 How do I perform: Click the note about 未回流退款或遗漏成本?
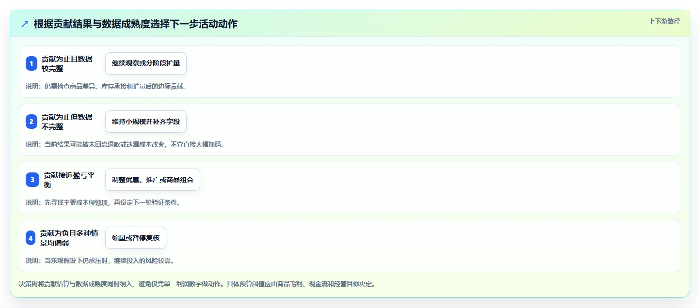click(125, 144)
